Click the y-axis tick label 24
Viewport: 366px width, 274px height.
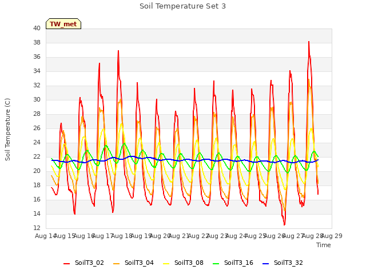[37, 142]
